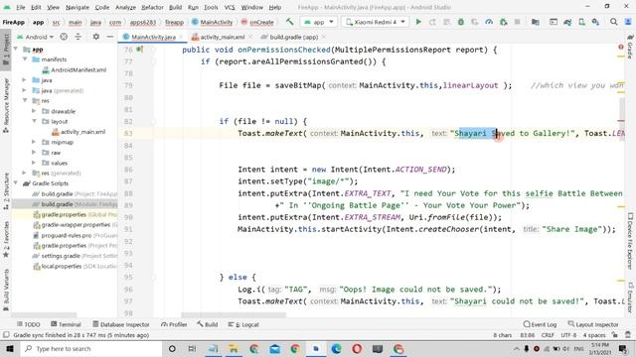This screenshot has width=636, height=357.
Task: Click the Project panel horizontal scrollbar
Action: [x=44, y=315]
